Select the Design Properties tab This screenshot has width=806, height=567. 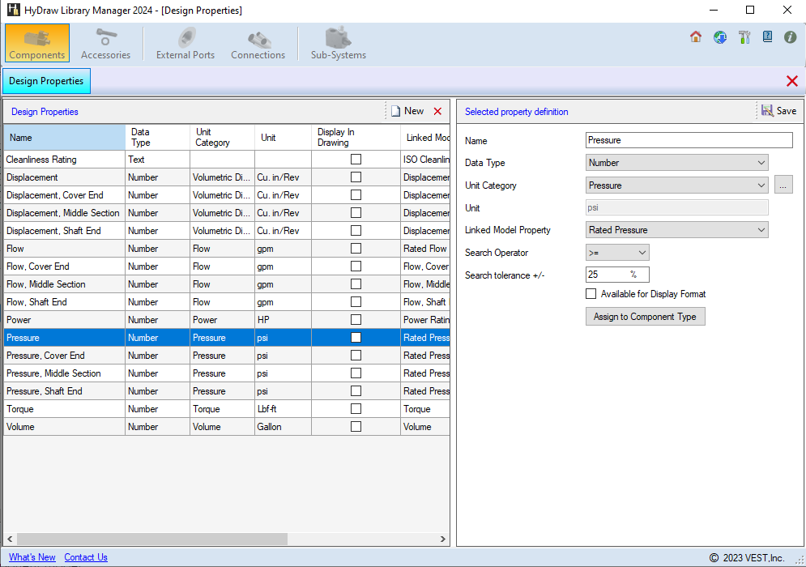pyautogui.click(x=46, y=81)
